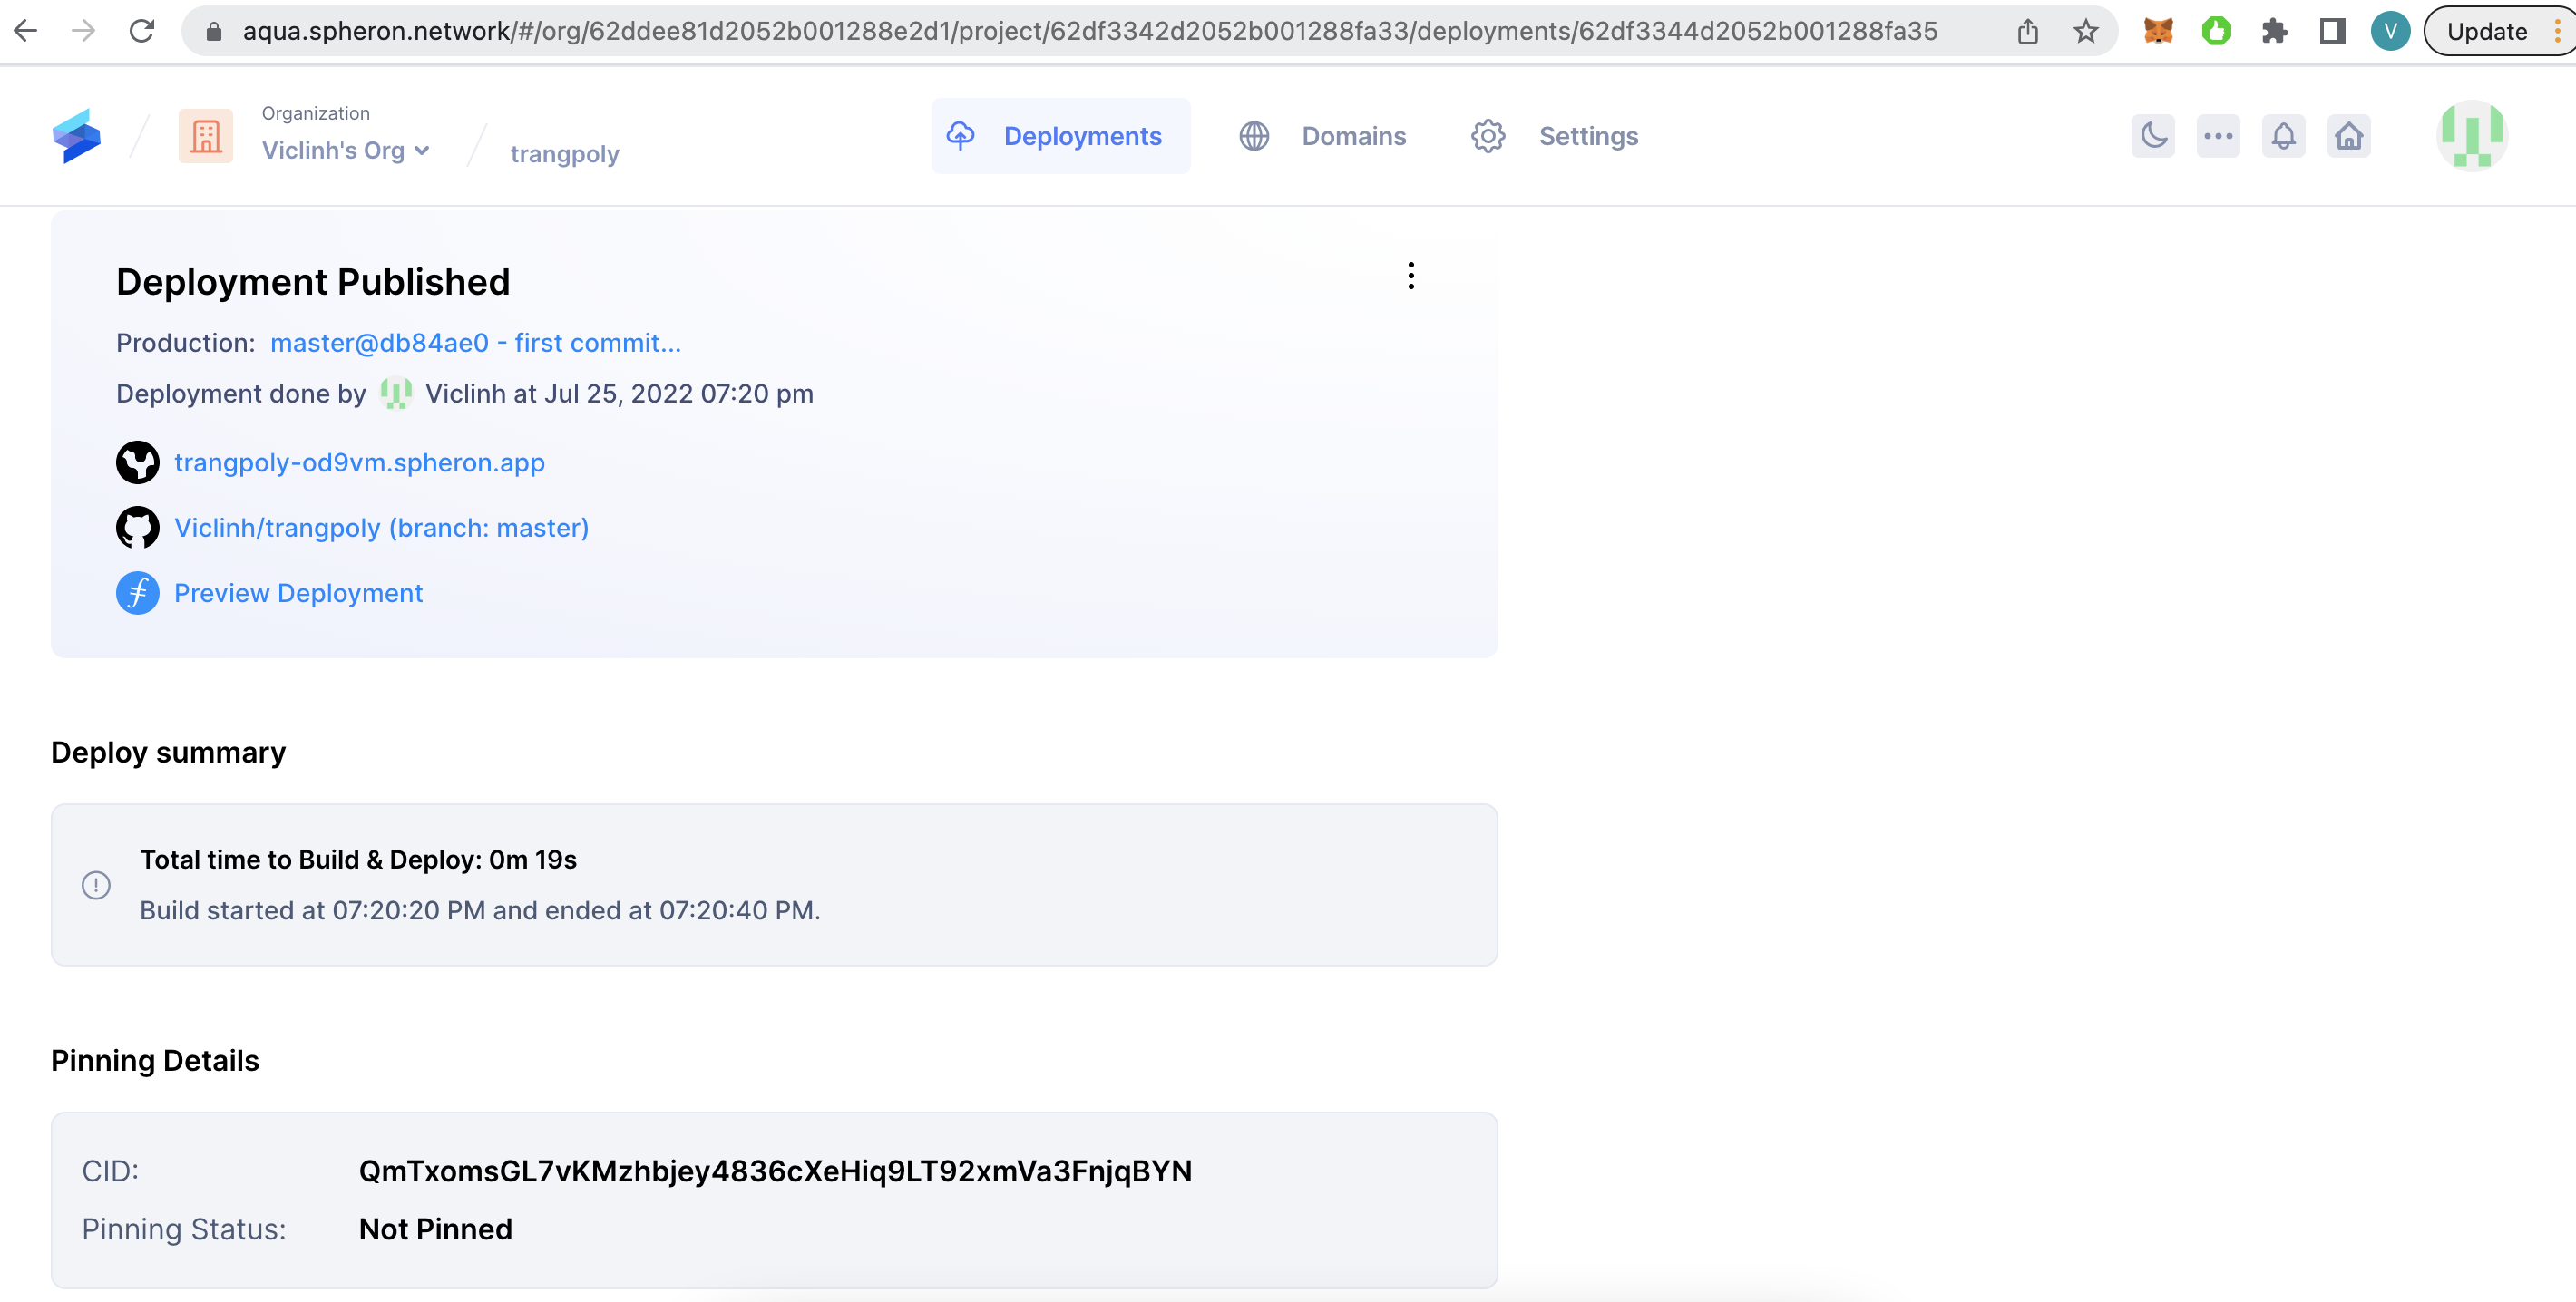
Task: Open master@db84ae0 first commit link
Action: (x=475, y=343)
